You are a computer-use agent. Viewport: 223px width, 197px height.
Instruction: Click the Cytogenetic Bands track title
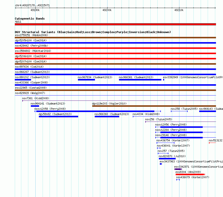pyautogui.click(x=30, y=19)
